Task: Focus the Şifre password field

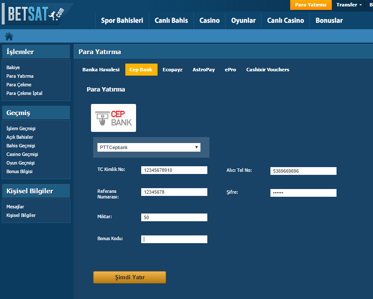Action: pyautogui.click(x=303, y=193)
